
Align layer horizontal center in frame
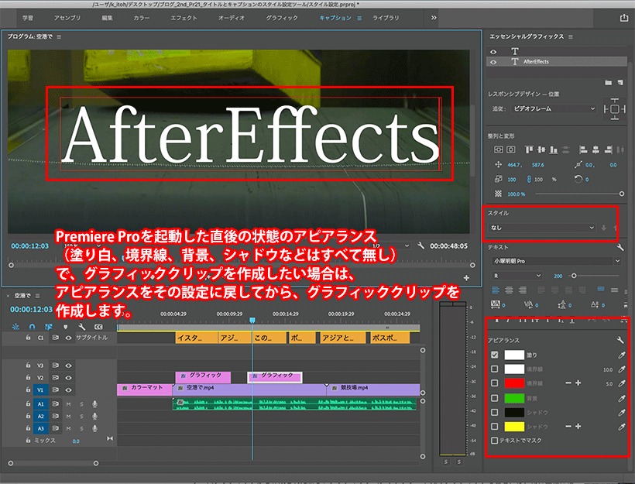click(x=511, y=150)
